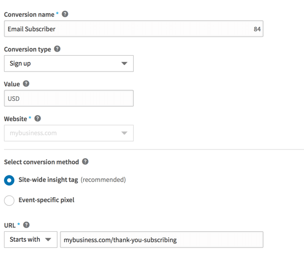Click the help icon beside Conversion name

point(64,14)
